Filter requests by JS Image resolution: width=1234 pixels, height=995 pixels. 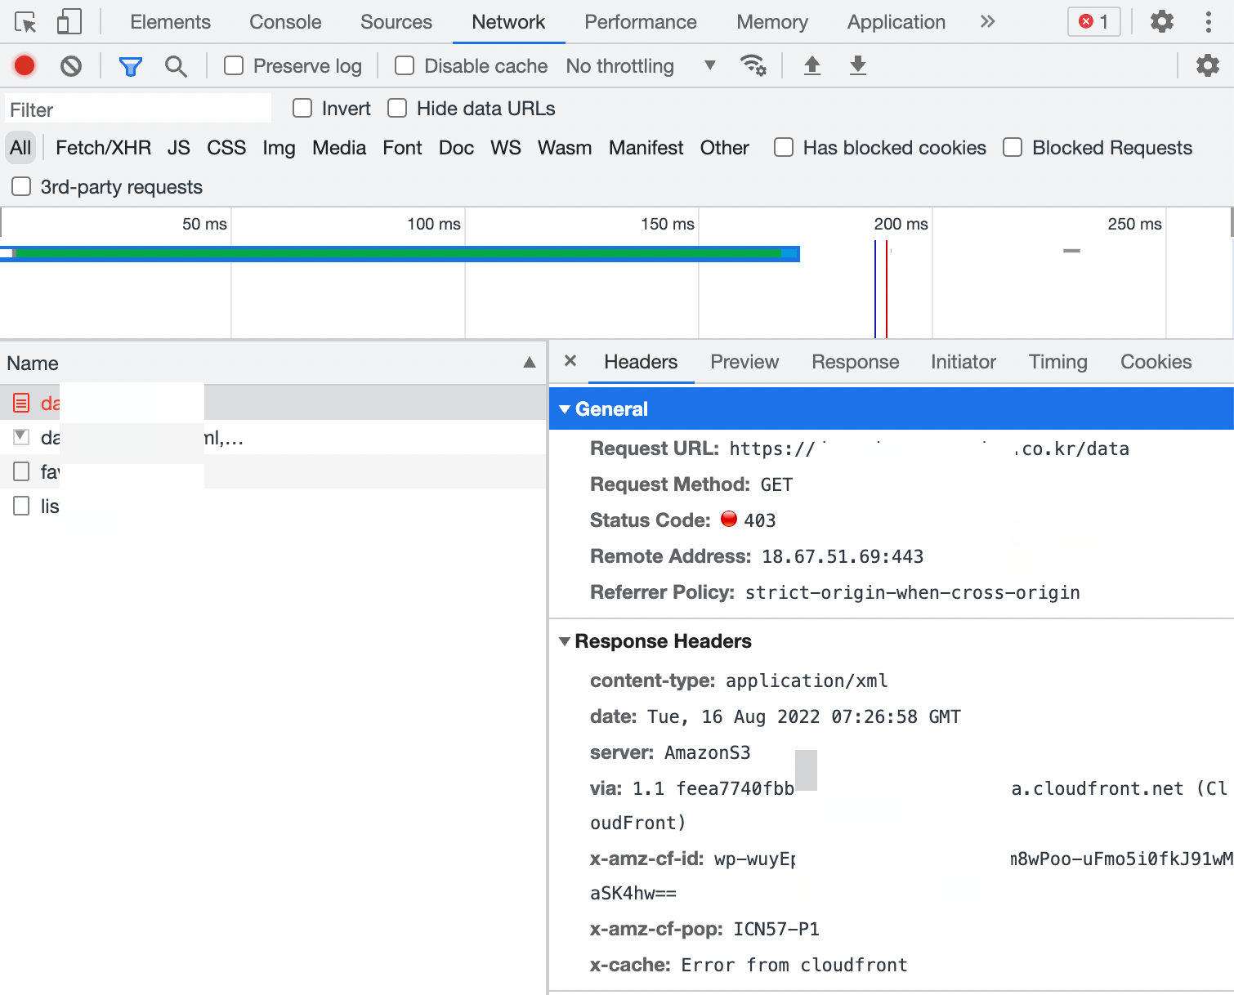[179, 148]
